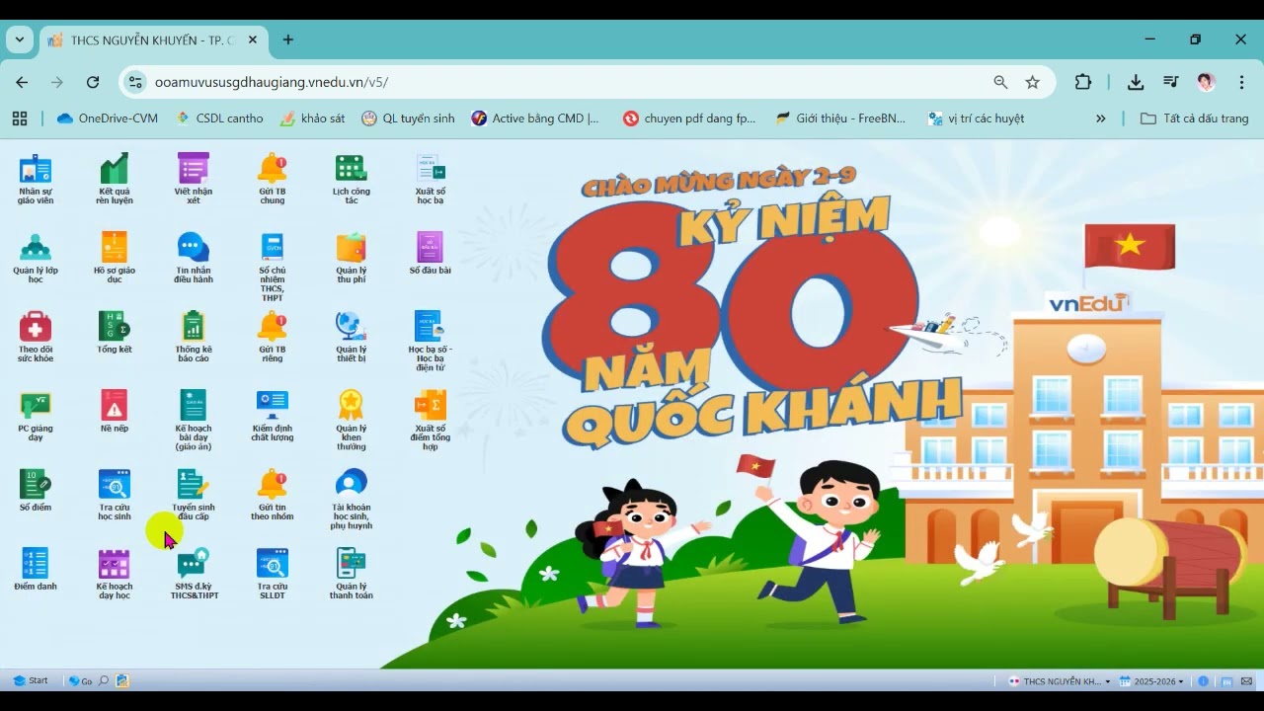1264x711 pixels.
Task: Reload the current page
Action: tap(93, 82)
